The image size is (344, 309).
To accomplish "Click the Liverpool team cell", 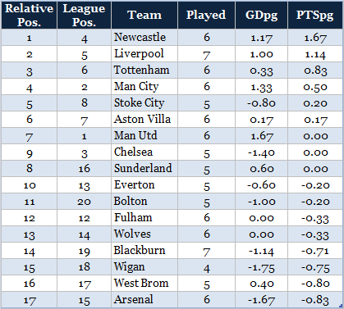I will [x=144, y=54].
